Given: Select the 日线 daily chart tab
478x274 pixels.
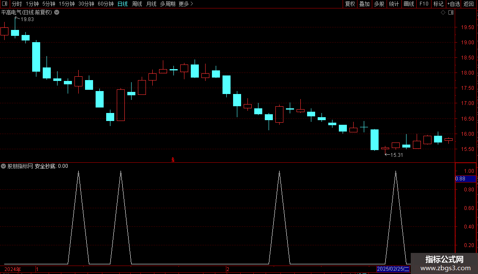Looking at the screenshot, I should (x=123, y=4).
